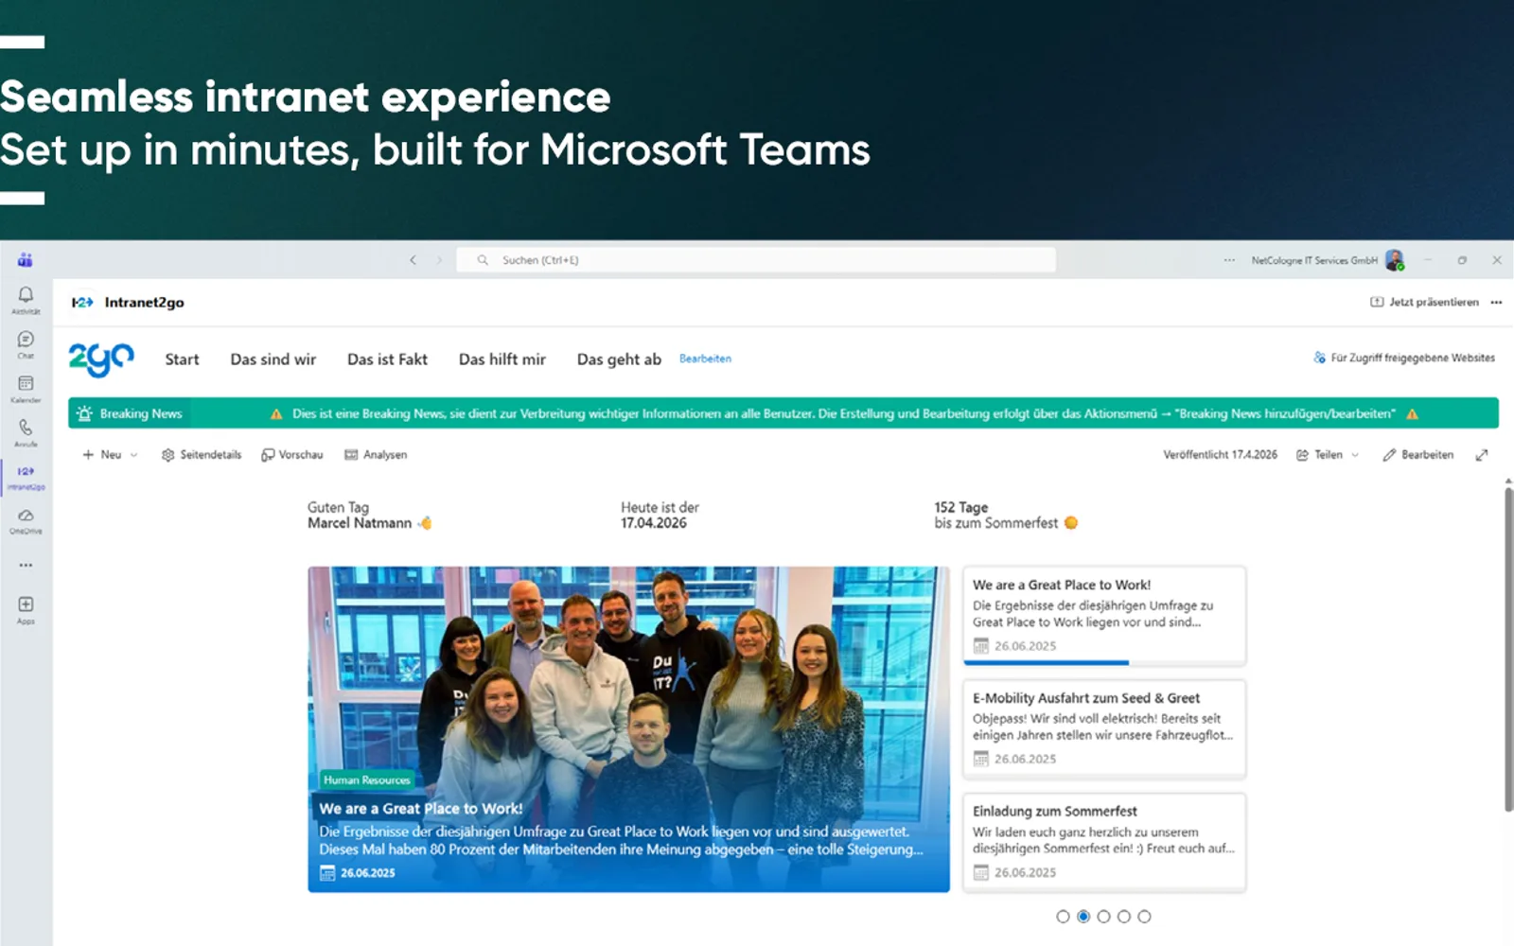Select the second carousel dot
Screen dimensions: 1514x946
pos(1083,917)
